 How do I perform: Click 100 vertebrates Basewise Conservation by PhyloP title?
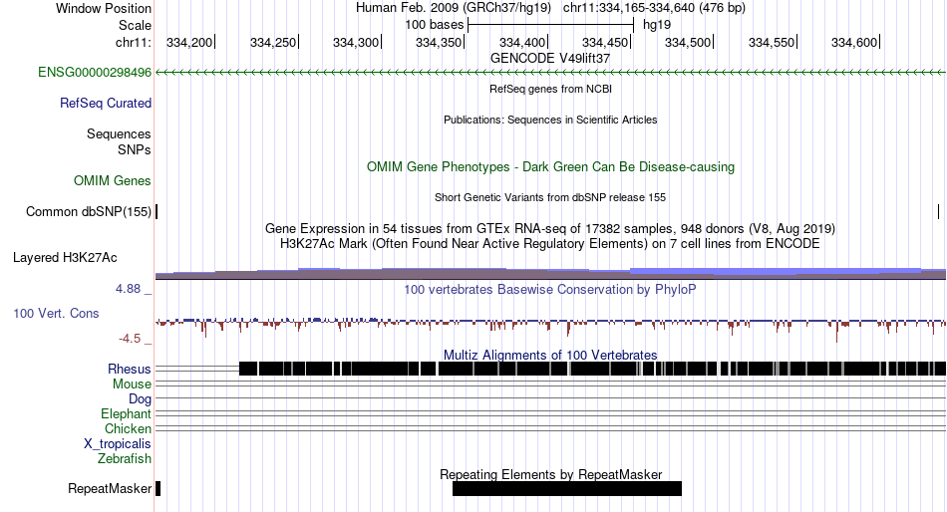(550, 289)
